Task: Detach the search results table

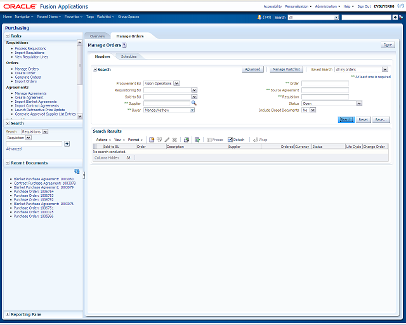Action: (236, 140)
